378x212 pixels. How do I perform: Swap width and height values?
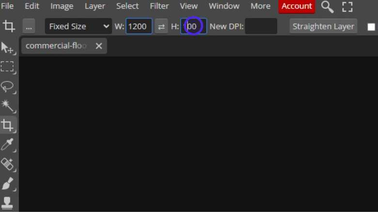point(161,26)
